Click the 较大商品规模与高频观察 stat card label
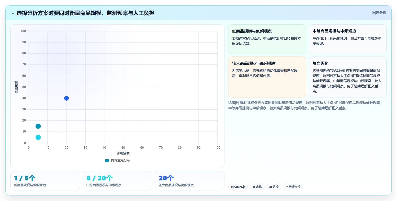397x201 pixels. point(176,185)
